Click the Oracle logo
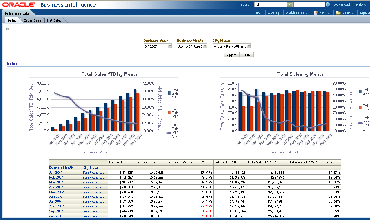Screen dimensions: 370x220 [x=18, y=4]
